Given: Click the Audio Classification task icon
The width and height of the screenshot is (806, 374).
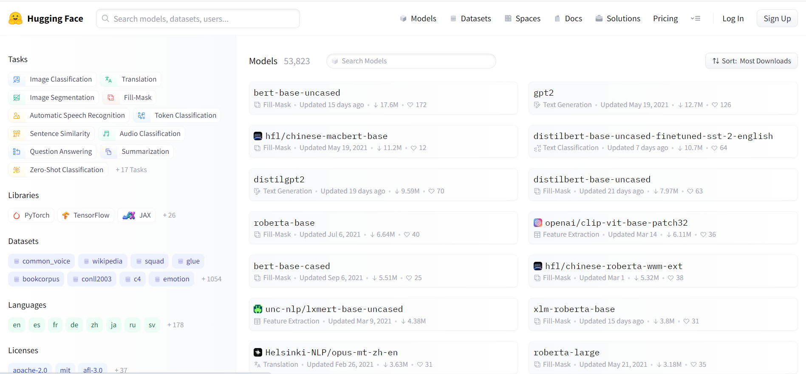Looking at the screenshot, I should [x=107, y=134].
